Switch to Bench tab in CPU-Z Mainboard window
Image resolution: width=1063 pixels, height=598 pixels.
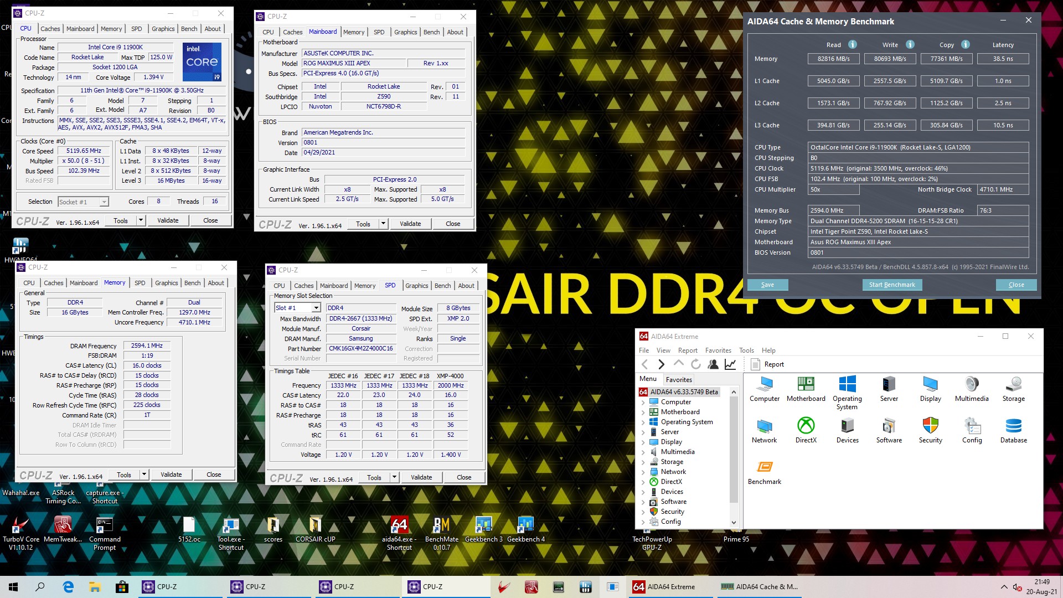coord(431,32)
